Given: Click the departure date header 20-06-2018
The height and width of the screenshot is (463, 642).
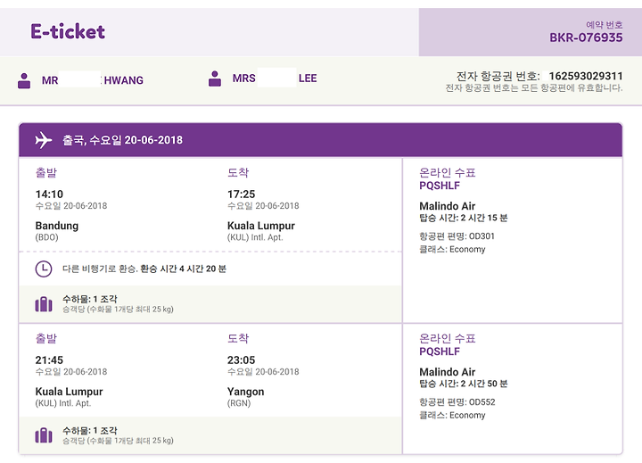Looking at the screenshot, I should tap(153, 140).
